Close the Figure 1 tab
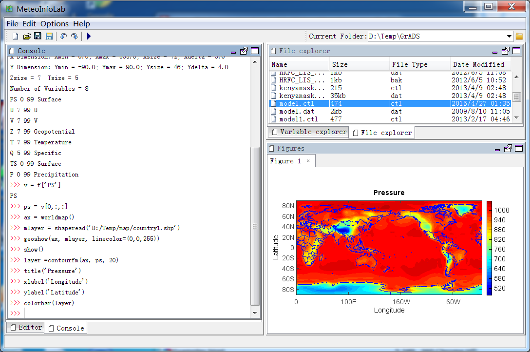Screen dimensions: 530x352 click(x=308, y=160)
